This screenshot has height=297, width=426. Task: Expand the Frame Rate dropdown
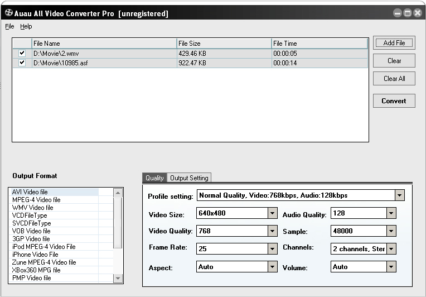point(272,248)
